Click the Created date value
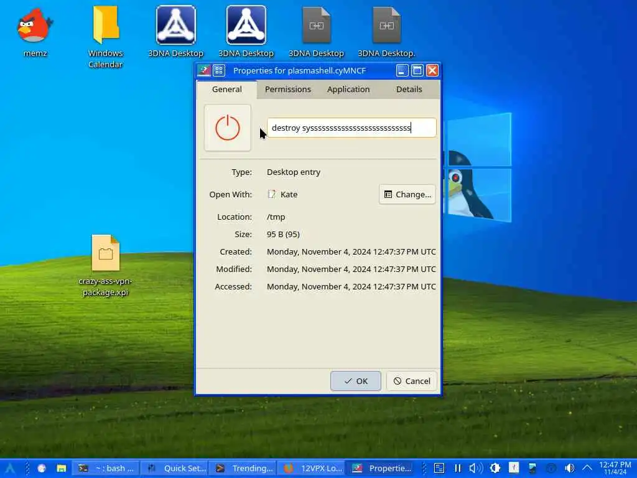The width and height of the screenshot is (637, 478). tap(351, 251)
